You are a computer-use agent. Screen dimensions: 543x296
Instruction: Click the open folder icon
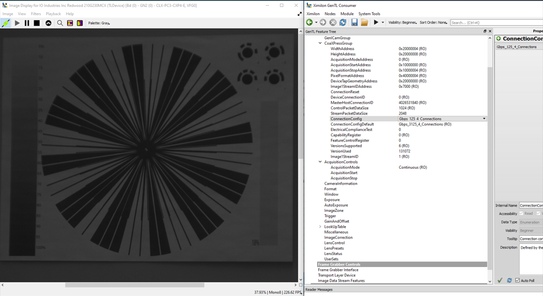364,22
